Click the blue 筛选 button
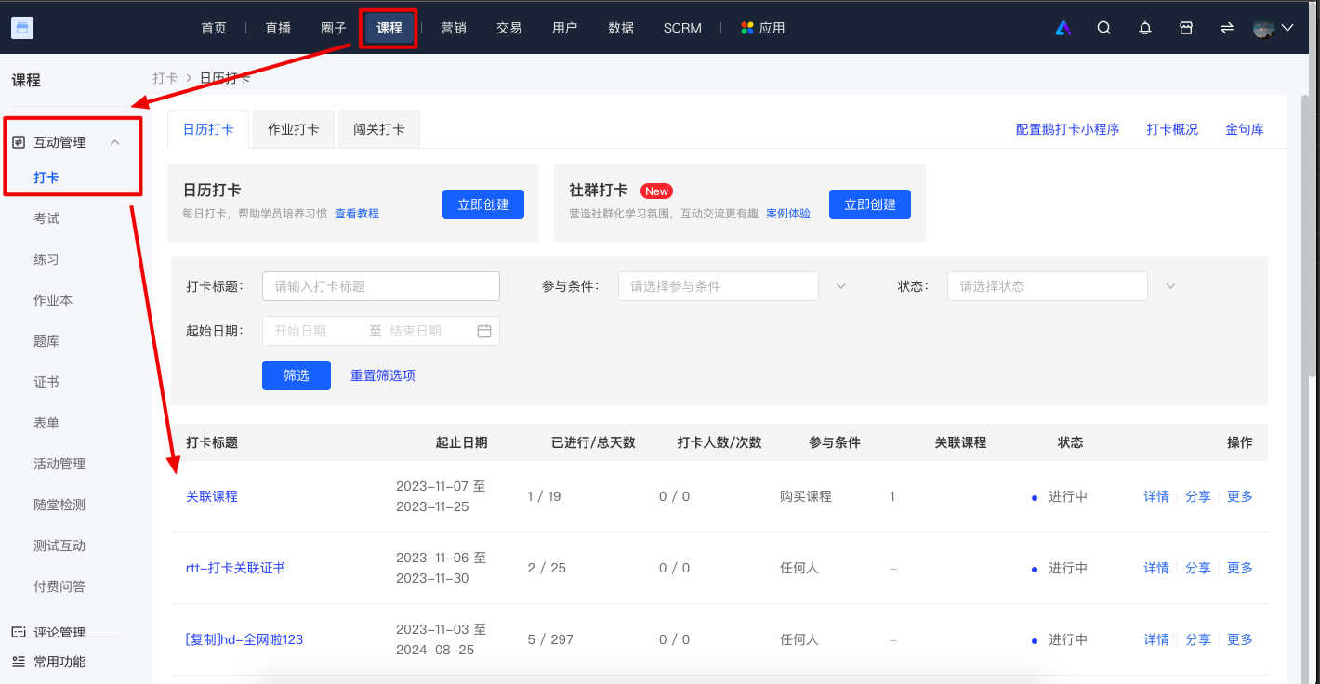The height and width of the screenshot is (684, 1320). 297,375
